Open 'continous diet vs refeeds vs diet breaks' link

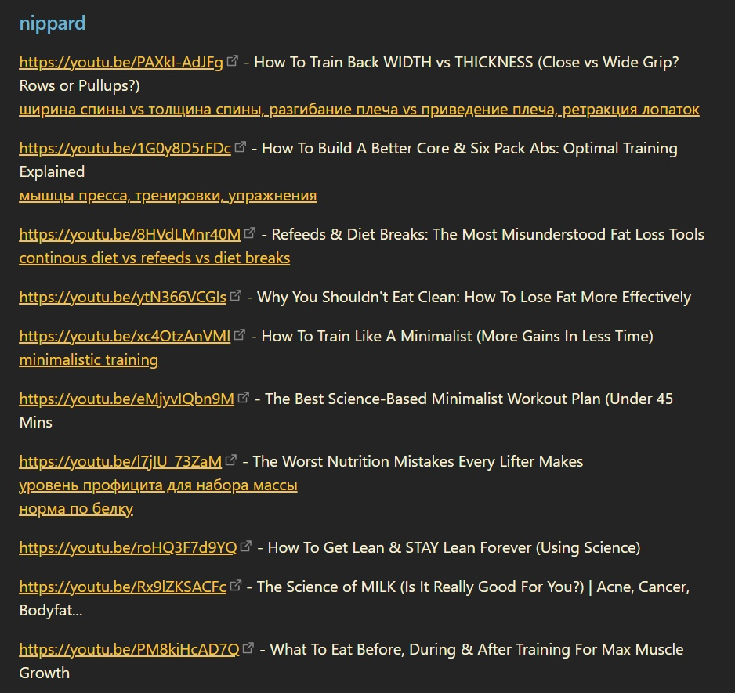[x=154, y=258]
